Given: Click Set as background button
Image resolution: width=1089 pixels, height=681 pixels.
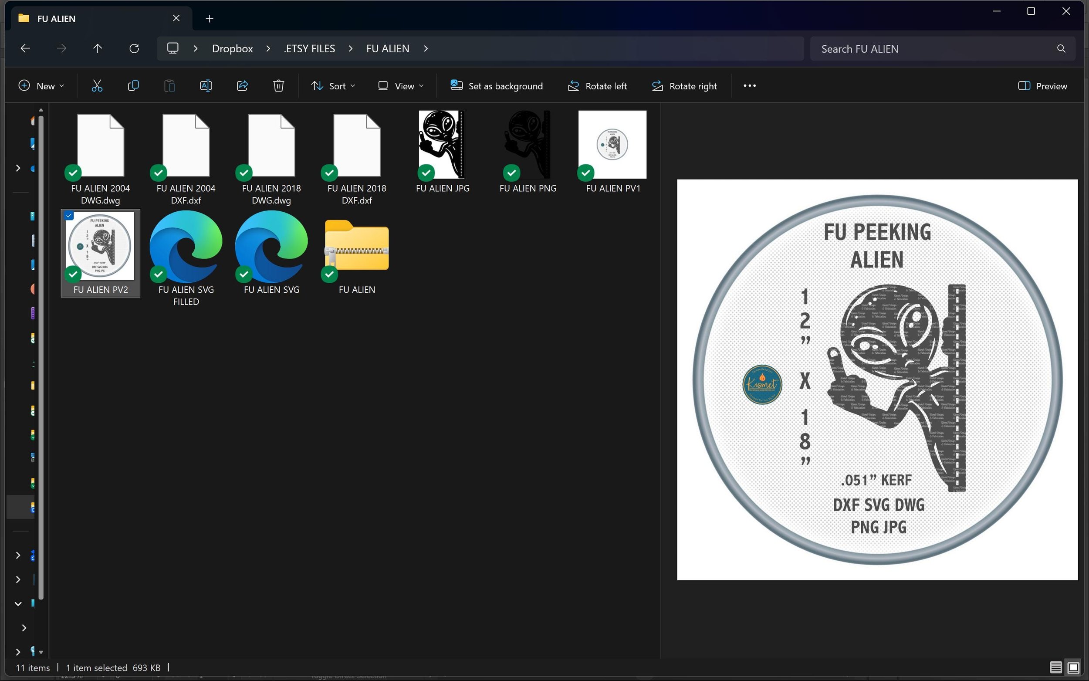Looking at the screenshot, I should click(497, 86).
